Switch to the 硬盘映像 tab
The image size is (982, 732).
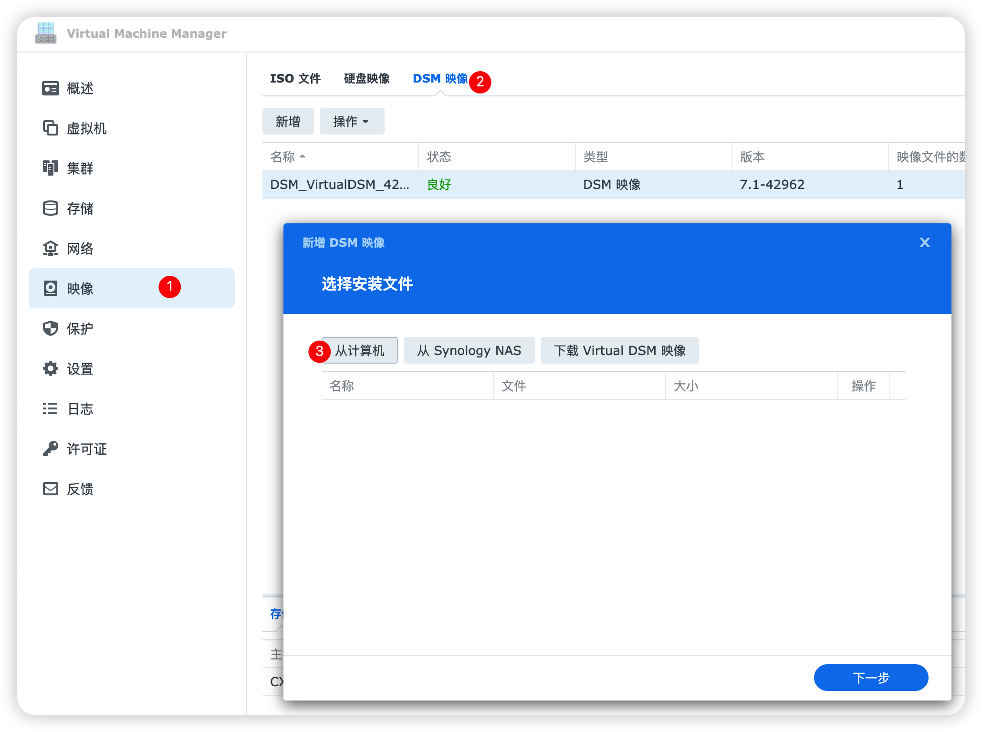(x=366, y=78)
